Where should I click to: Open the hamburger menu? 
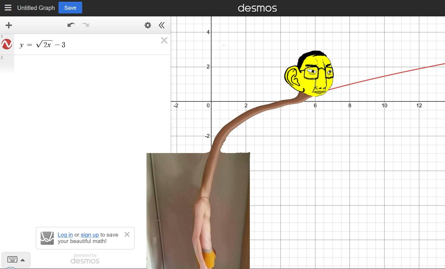click(x=8, y=8)
